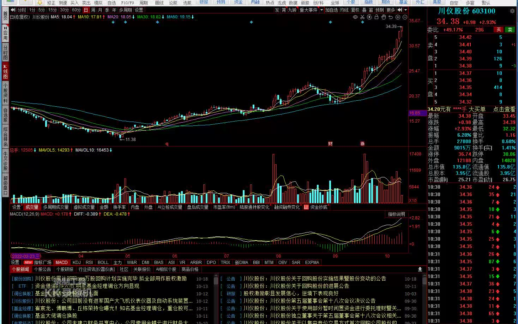Select the 换手率 turnover tab
The width and height of the screenshot is (518, 324).
coord(119,207)
